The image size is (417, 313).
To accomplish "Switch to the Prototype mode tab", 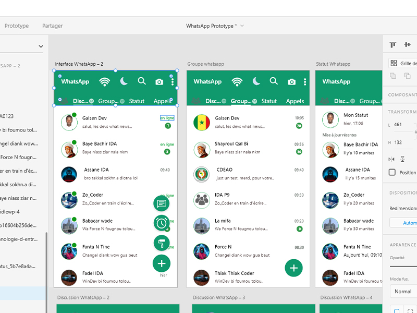I will [17, 26].
